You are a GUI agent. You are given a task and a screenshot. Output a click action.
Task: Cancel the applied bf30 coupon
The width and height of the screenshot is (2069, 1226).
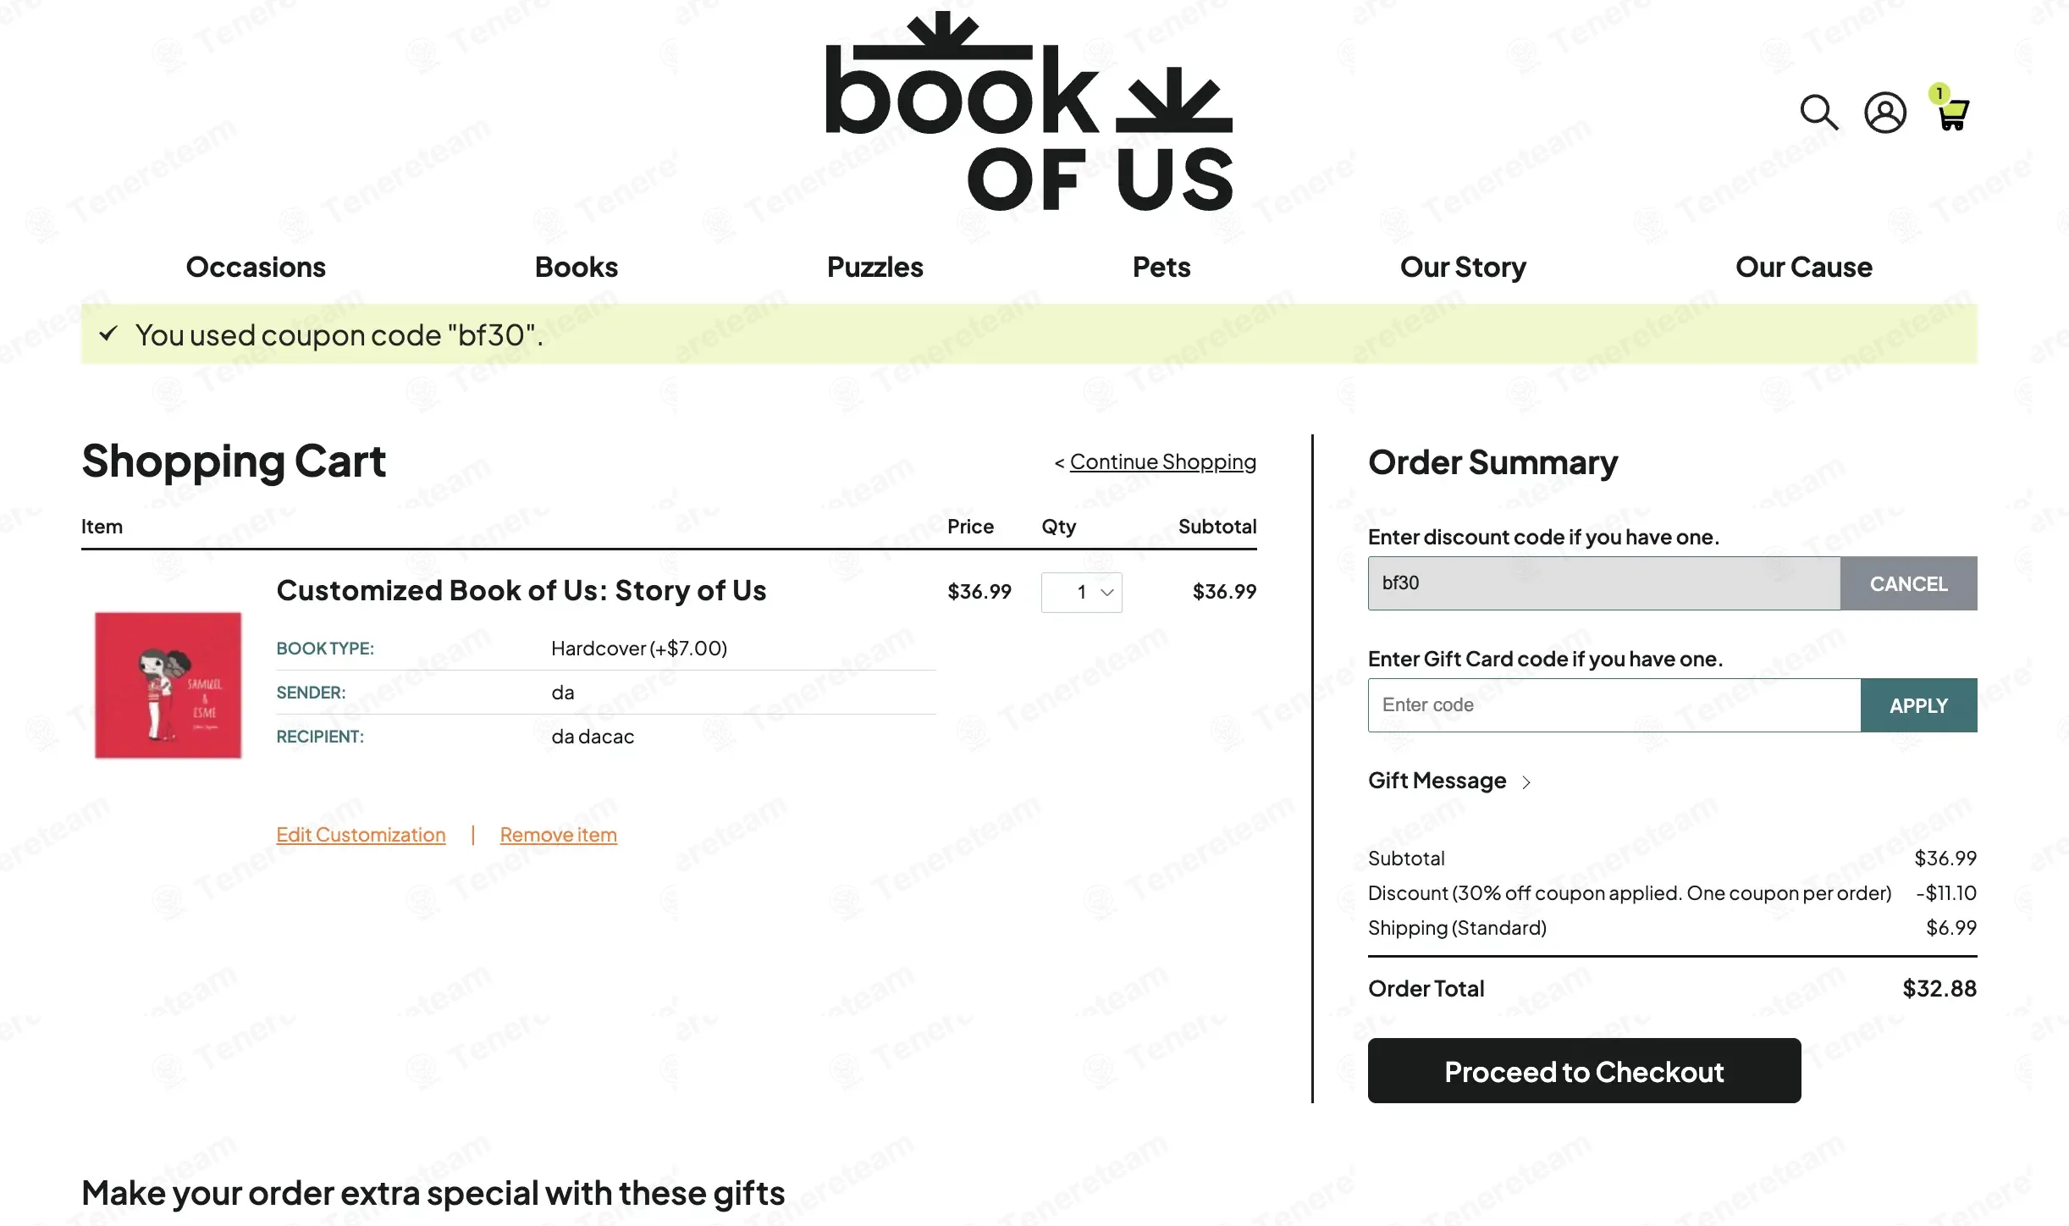[1908, 584]
